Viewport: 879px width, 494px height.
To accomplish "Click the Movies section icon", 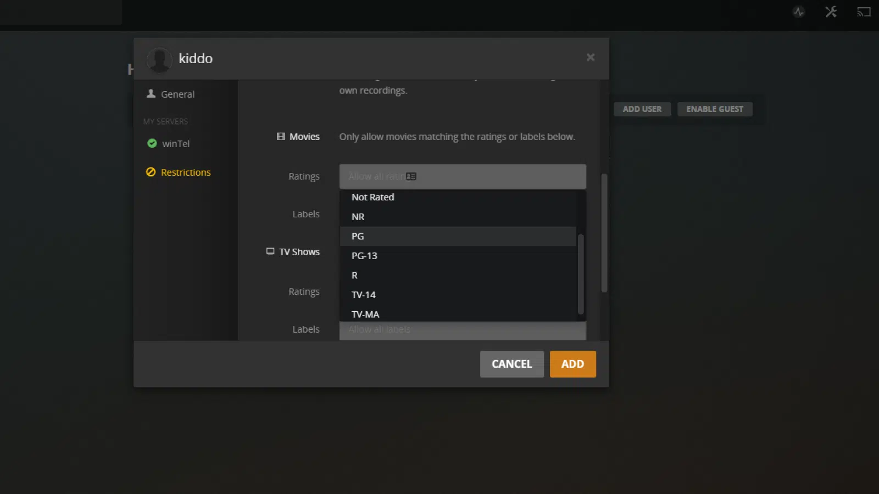I will coord(281,136).
